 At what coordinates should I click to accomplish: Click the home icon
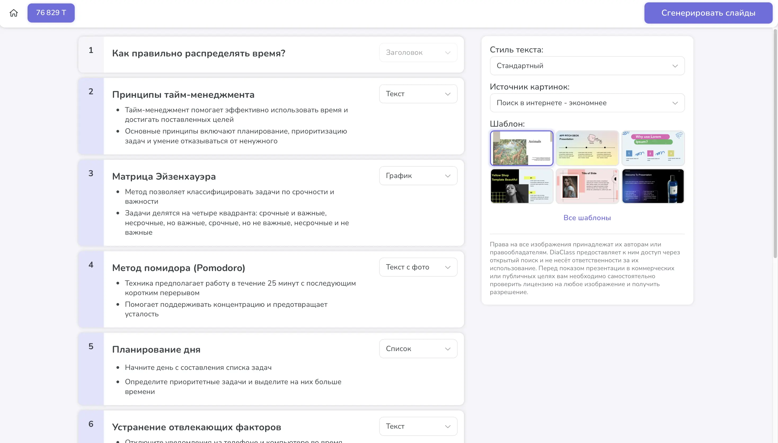(14, 13)
